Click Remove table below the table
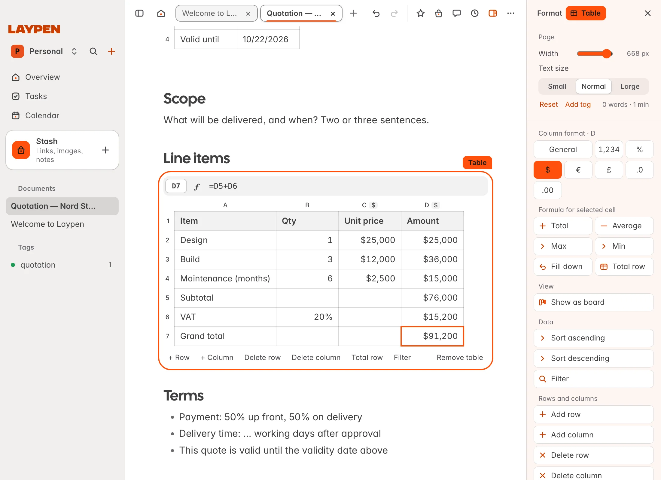 (x=460, y=358)
